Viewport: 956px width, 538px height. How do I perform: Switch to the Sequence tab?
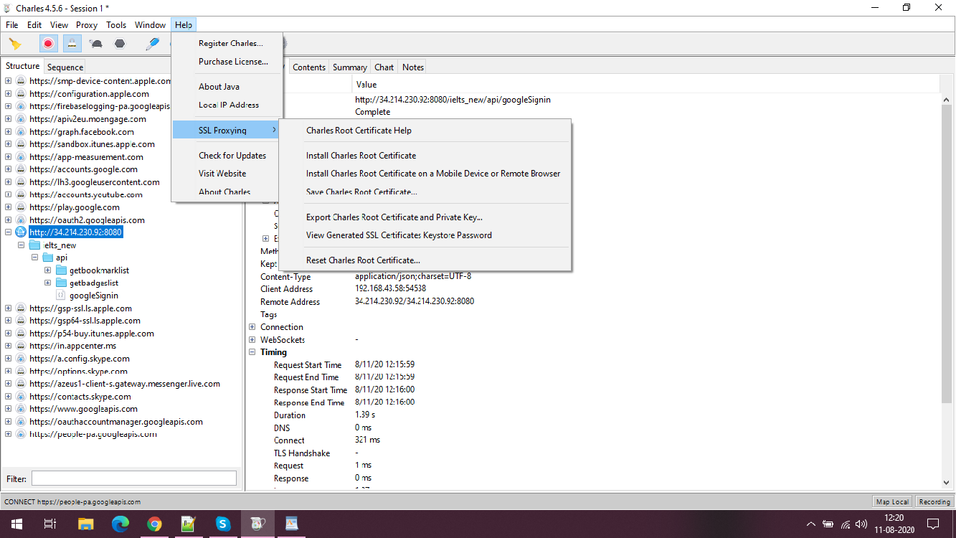65,67
